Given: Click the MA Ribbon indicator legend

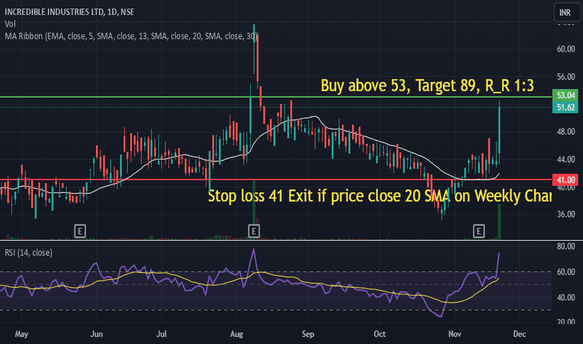Looking at the screenshot, I should pos(131,36).
